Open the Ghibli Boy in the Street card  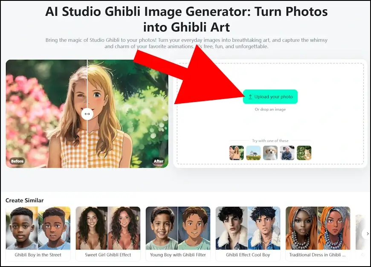pos(38,234)
